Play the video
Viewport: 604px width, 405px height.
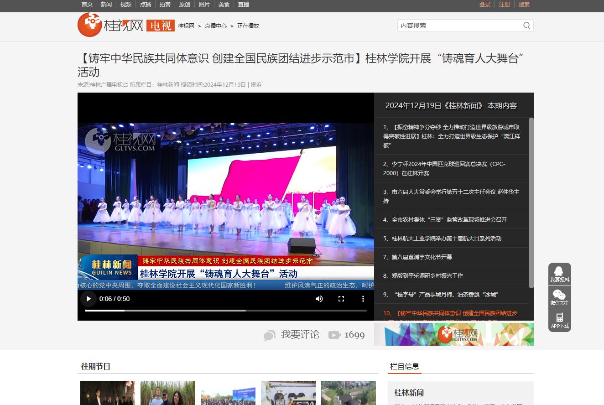tap(89, 299)
